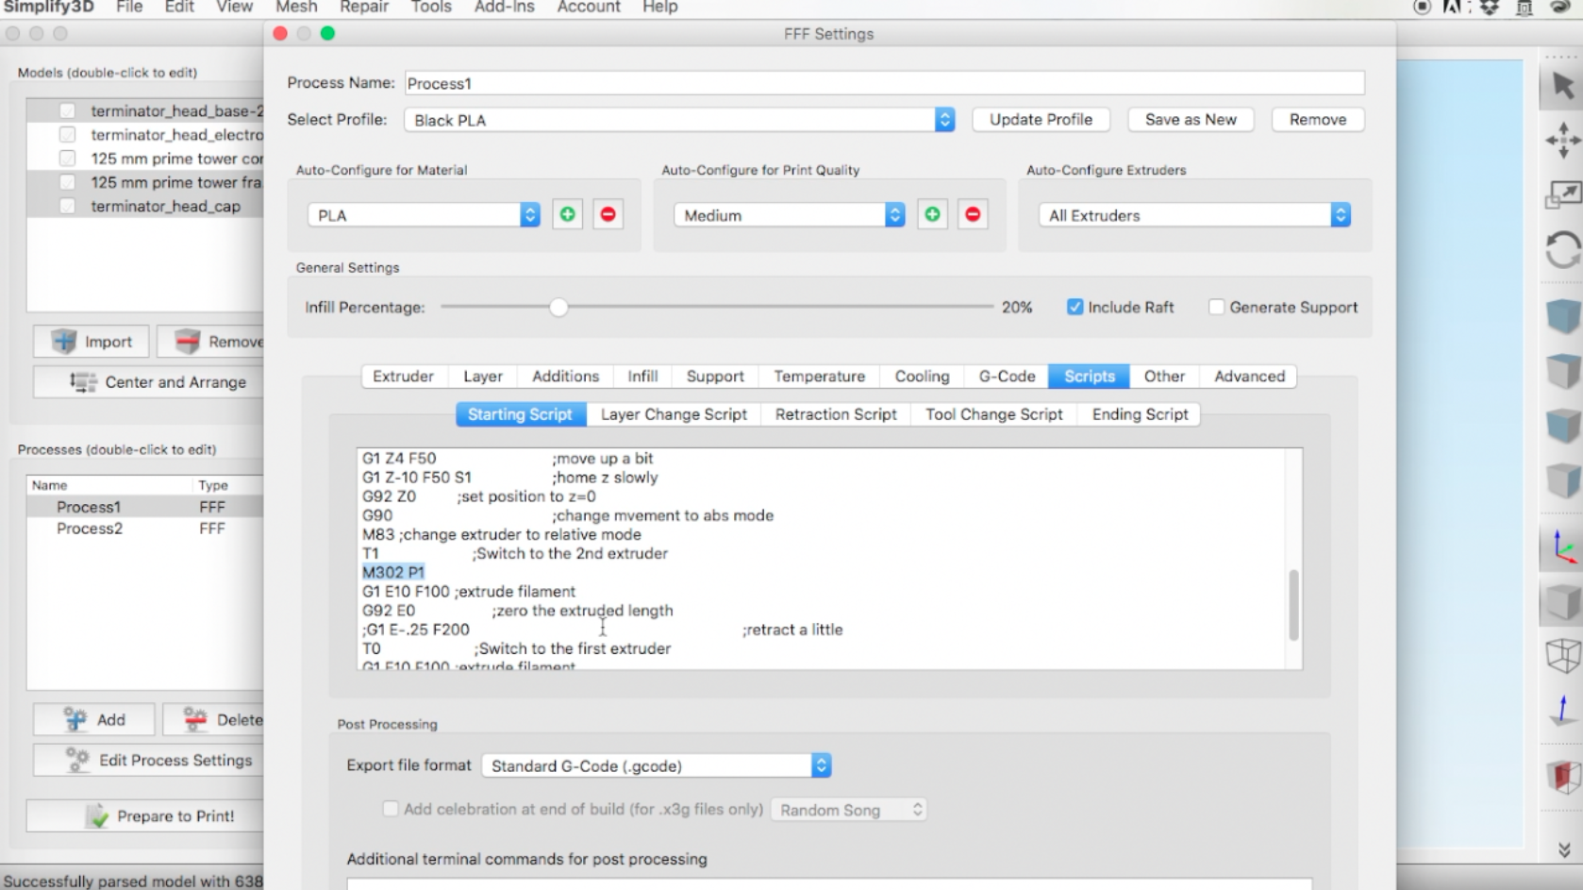This screenshot has height=890, width=1583.
Task: Click the Update Profile button
Action: [1041, 120]
